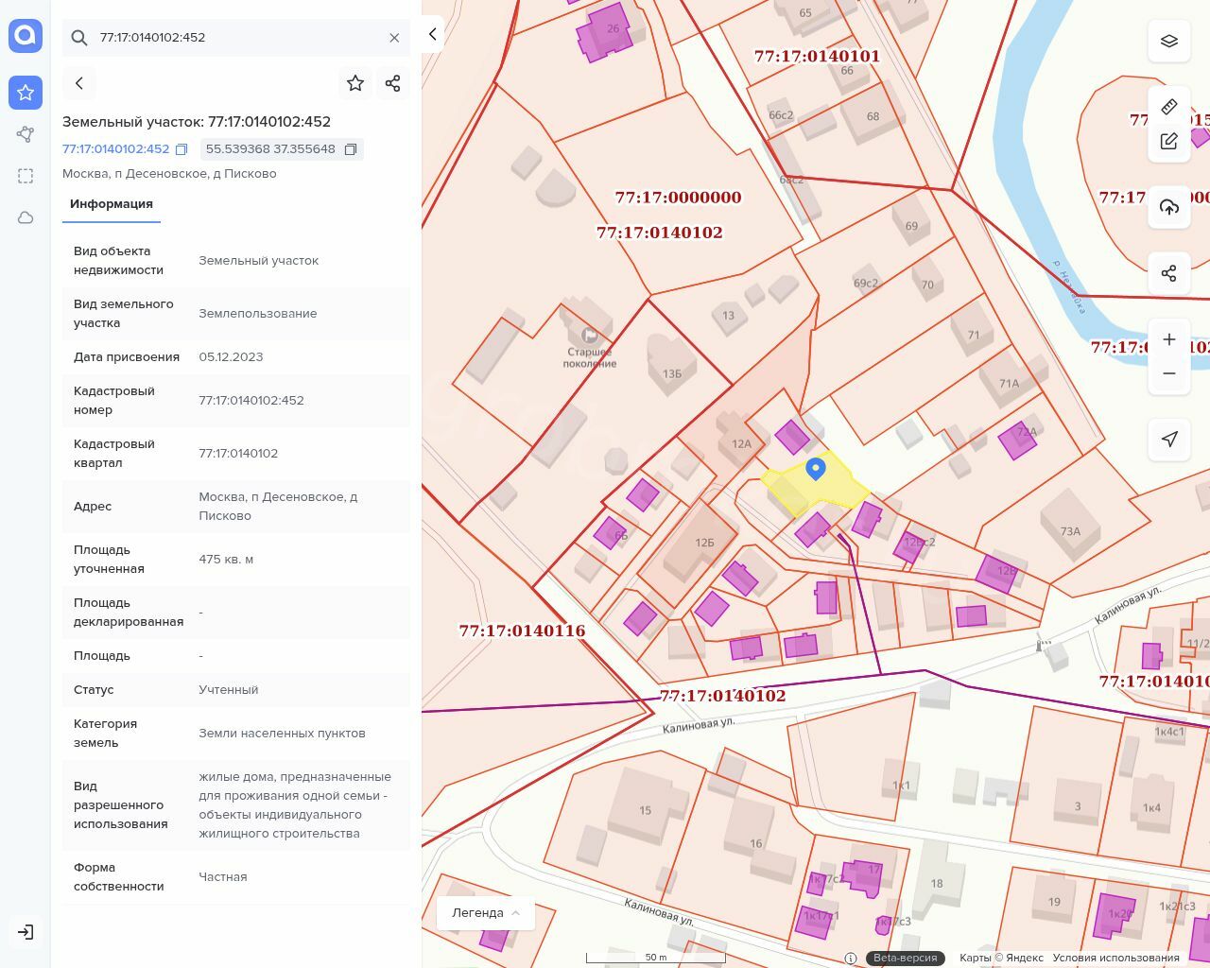This screenshot has width=1210, height=968.
Task: Click the cadastral number search input
Action: pos(236,38)
